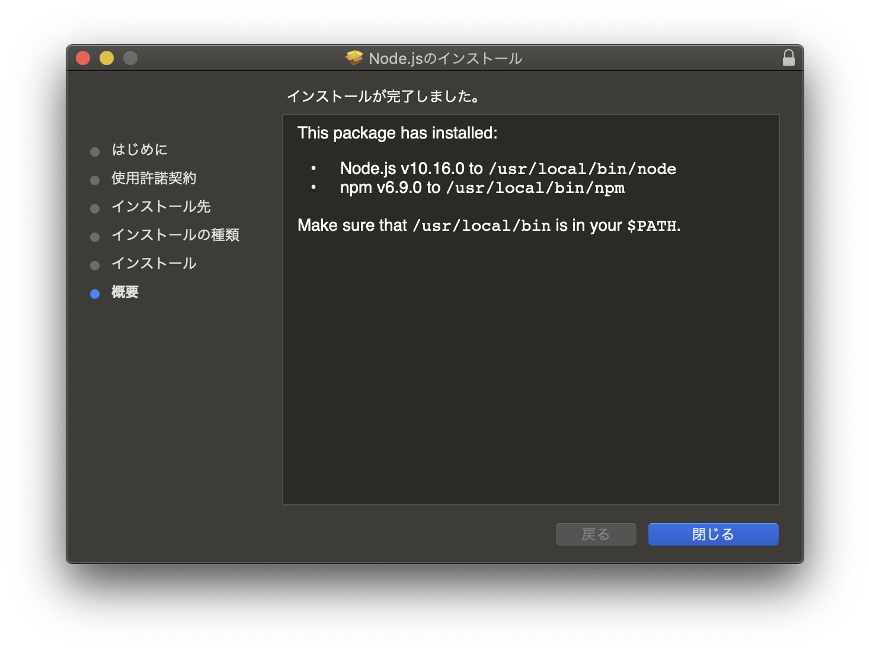Viewport: 870px width, 651px height.
Task: Click 'Make sure that' sentence
Action: pyautogui.click(x=489, y=225)
